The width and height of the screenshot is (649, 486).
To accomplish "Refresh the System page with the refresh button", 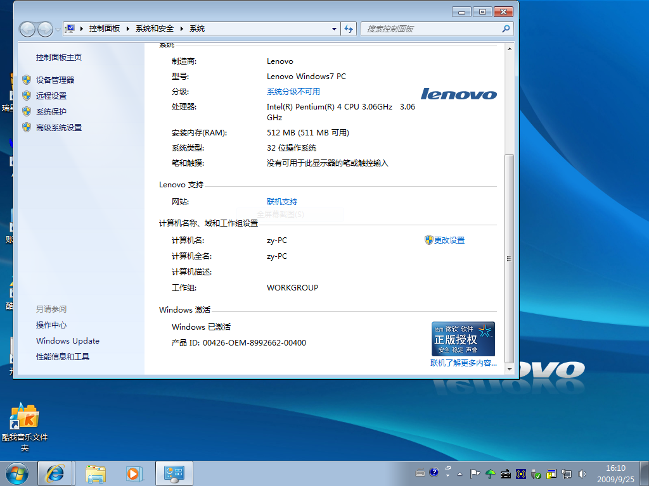I will tap(349, 29).
